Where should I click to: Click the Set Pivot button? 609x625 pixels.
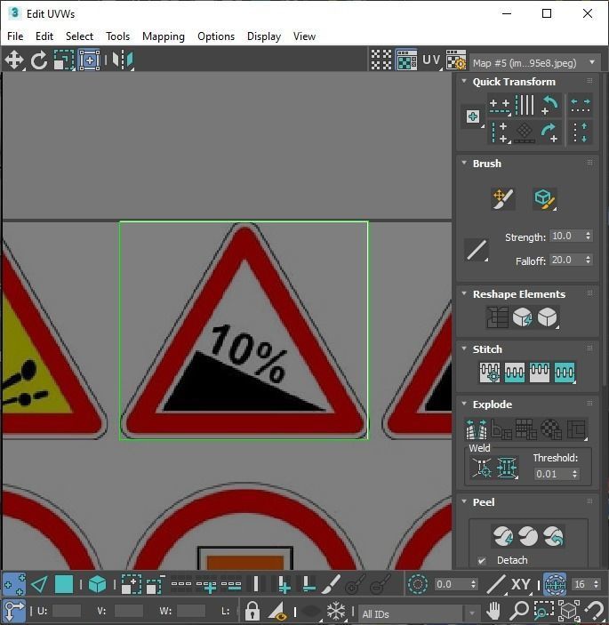[473, 116]
